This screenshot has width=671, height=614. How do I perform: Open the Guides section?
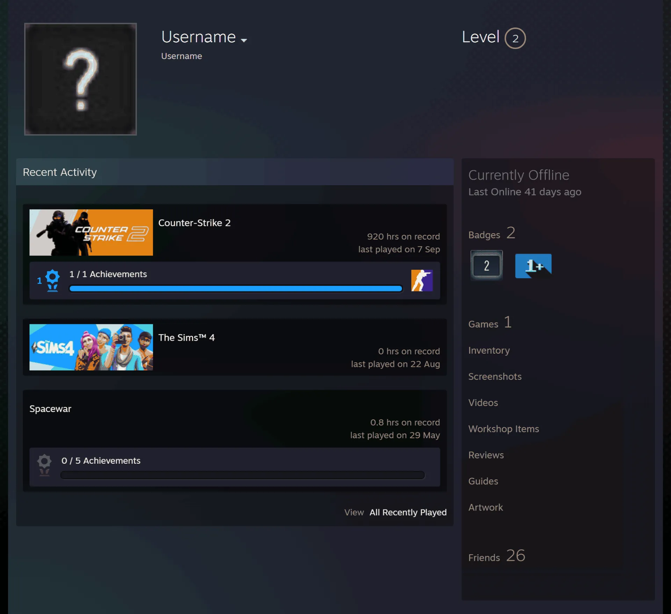click(x=483, y=481)
